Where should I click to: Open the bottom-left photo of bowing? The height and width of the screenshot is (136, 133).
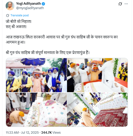tap(36, 110)
